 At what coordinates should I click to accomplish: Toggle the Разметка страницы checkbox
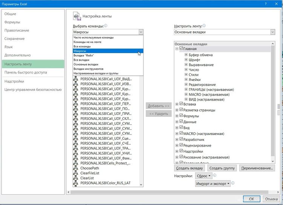(181, 110)
